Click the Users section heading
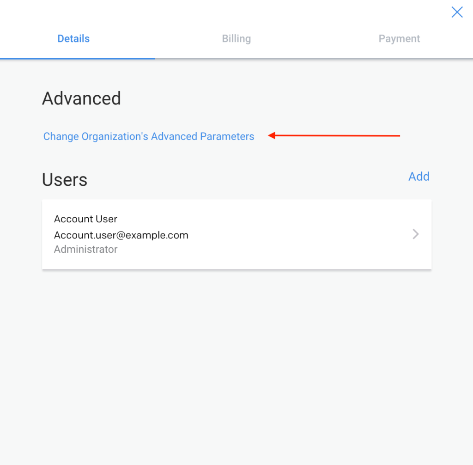Viewport: 473px width, 465px height. [x=65, y=180]
